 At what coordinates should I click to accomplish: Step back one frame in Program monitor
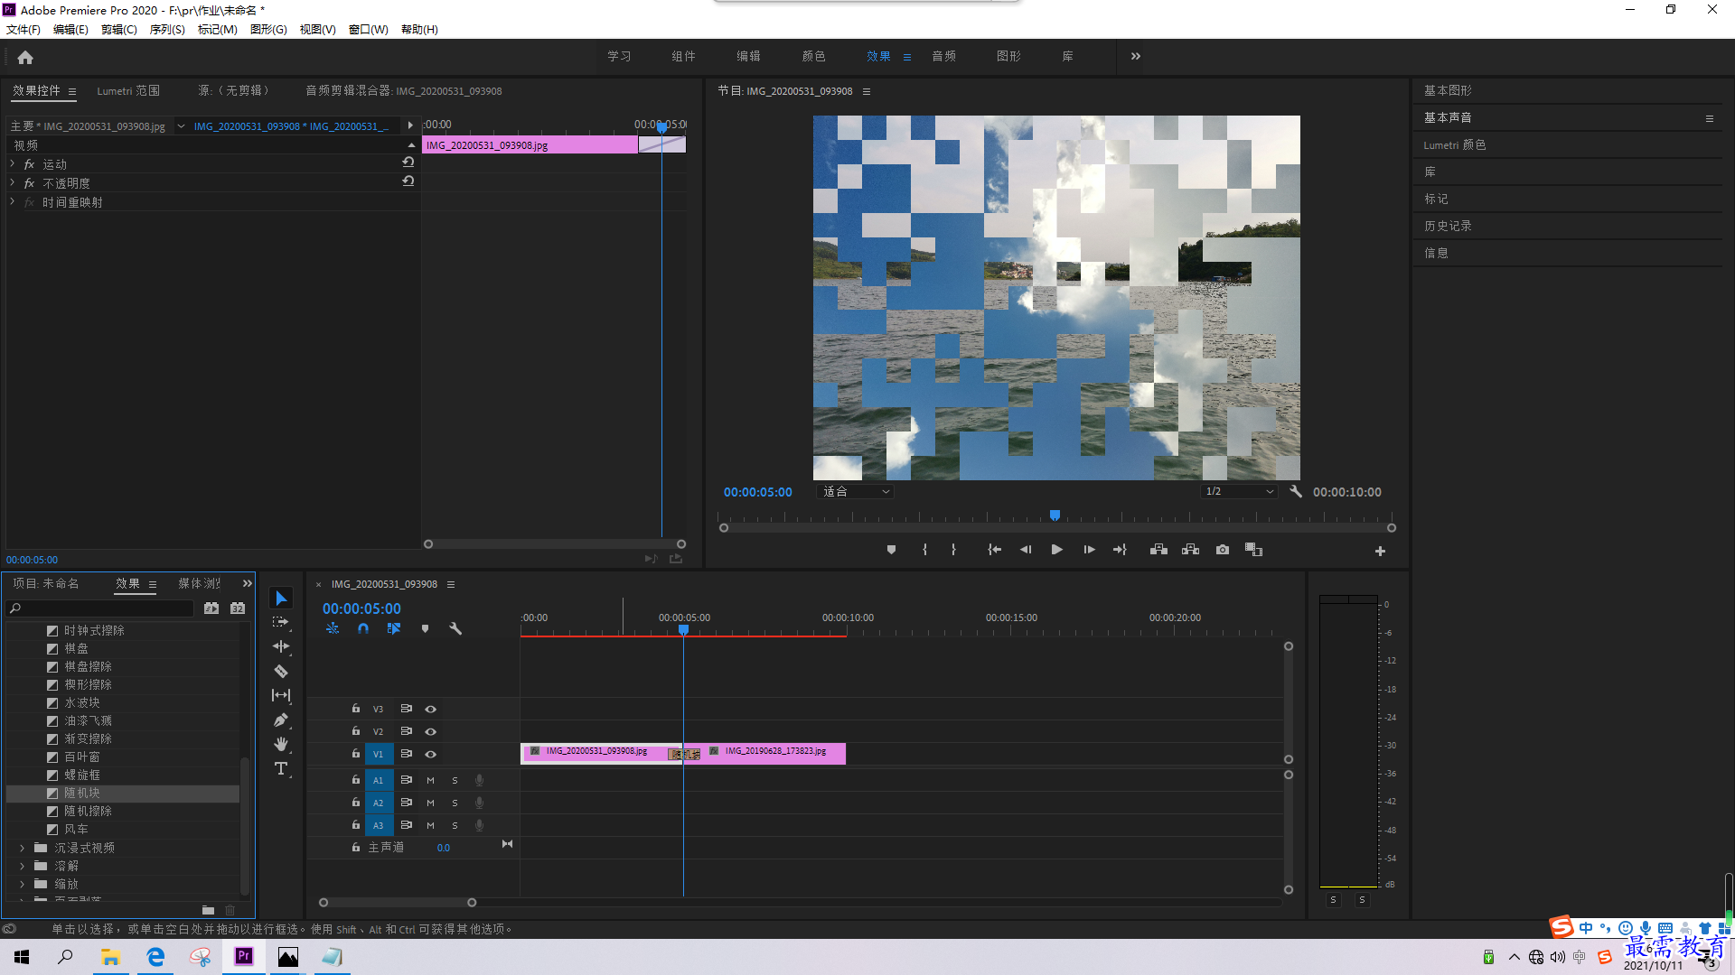(1026, 550)
